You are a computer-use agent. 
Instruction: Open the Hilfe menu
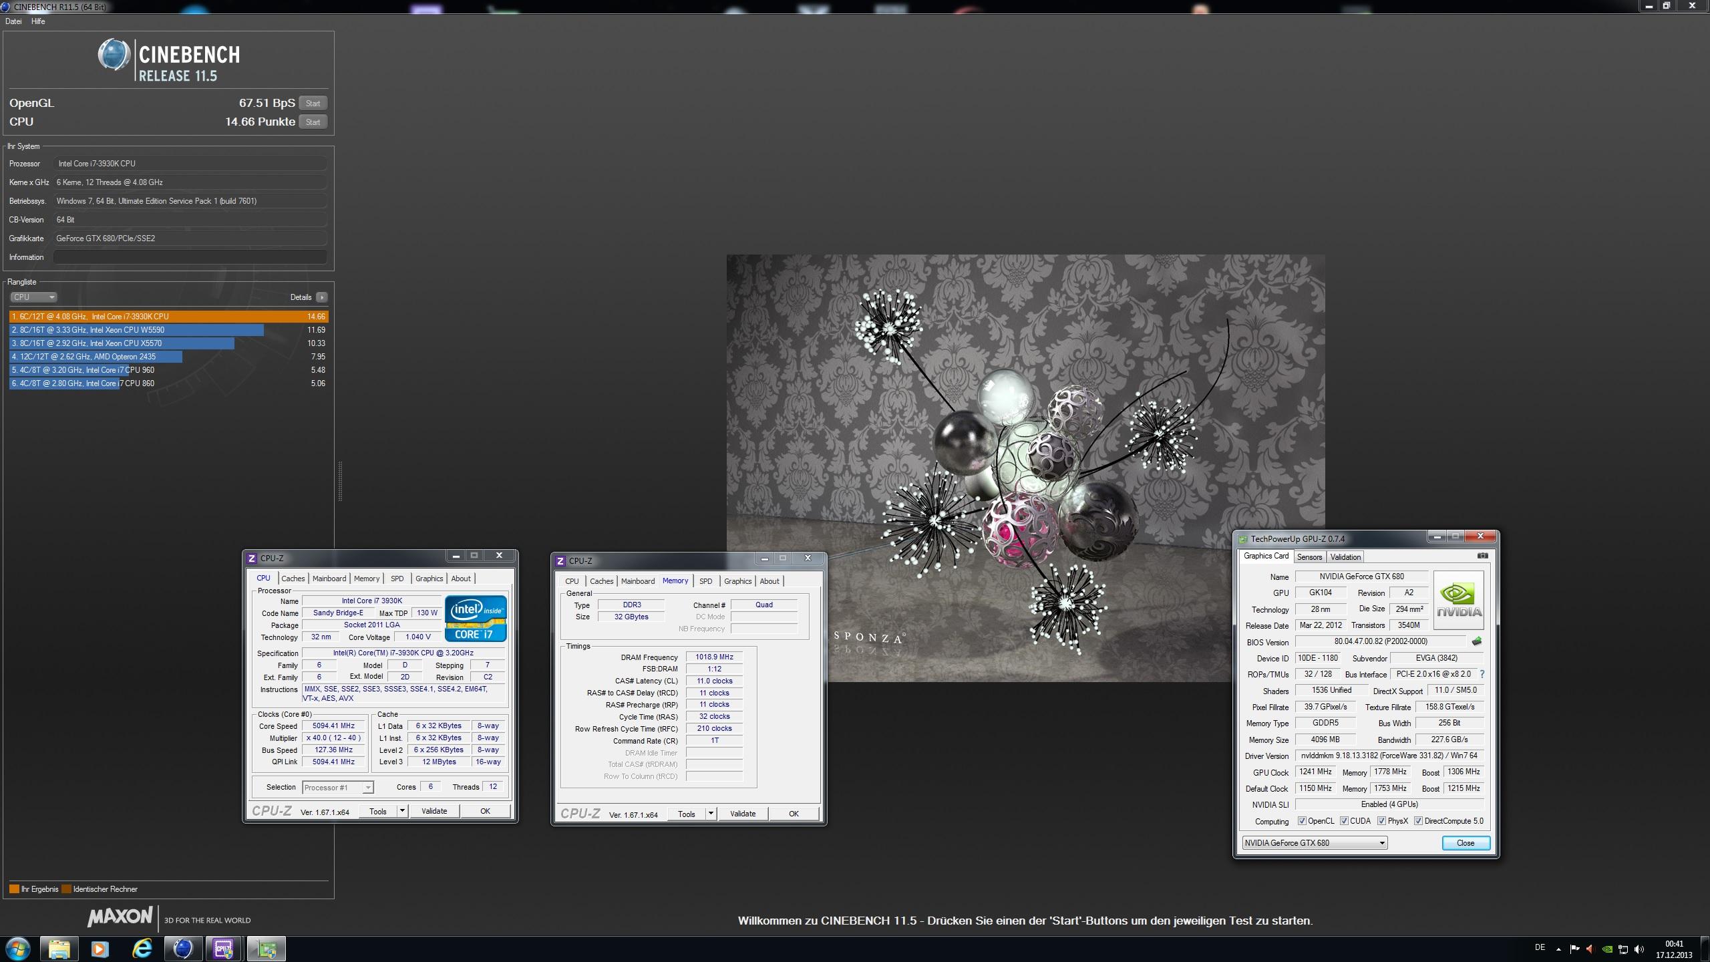tap(38, 21)
